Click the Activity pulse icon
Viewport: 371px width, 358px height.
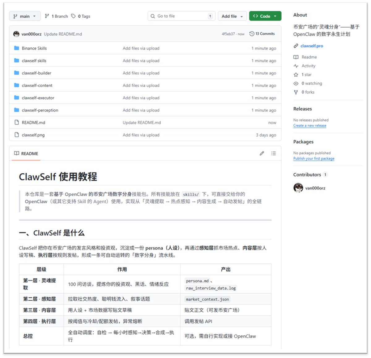tap(296, 66)
